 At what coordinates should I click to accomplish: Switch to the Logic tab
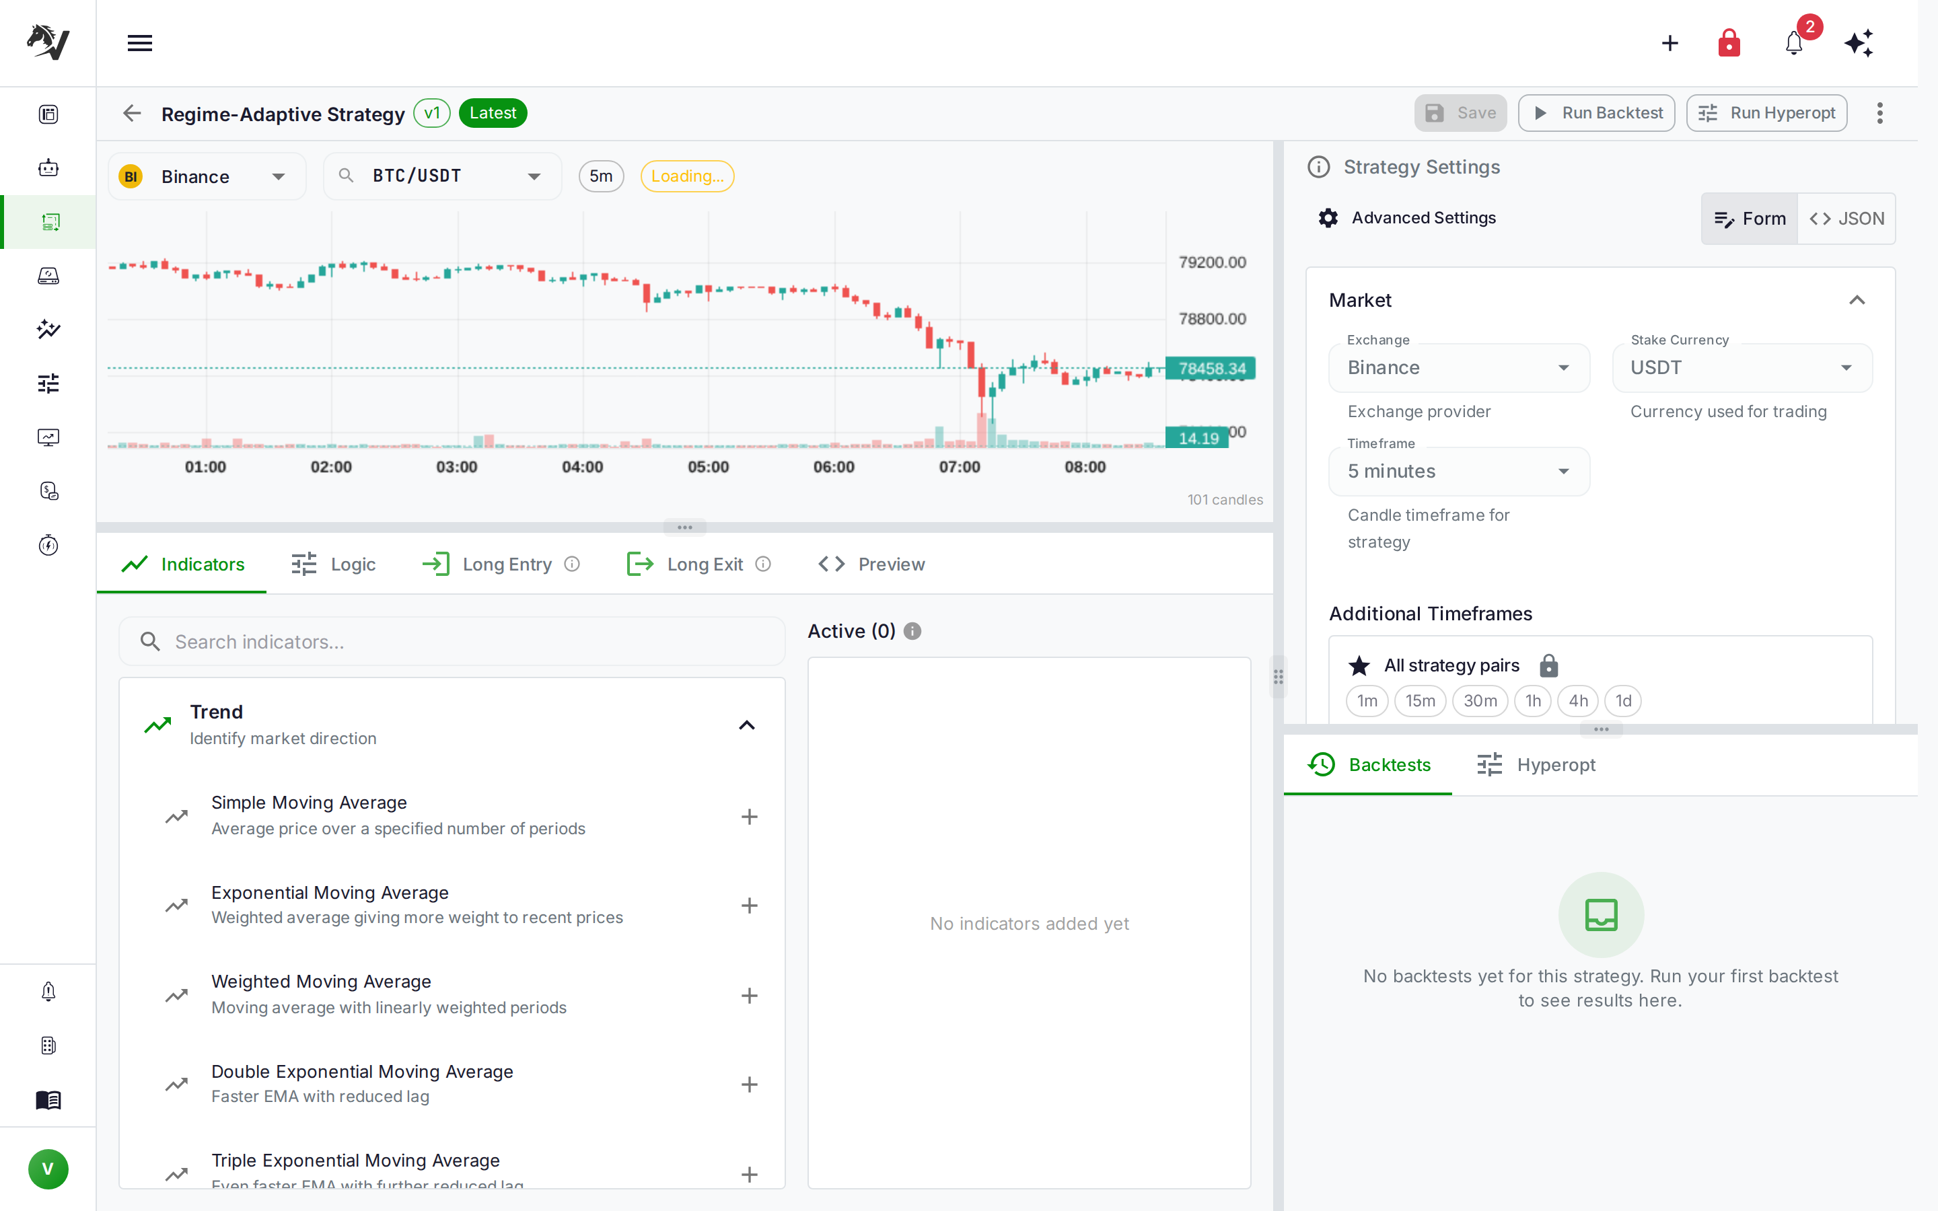[x=333, y=564]
